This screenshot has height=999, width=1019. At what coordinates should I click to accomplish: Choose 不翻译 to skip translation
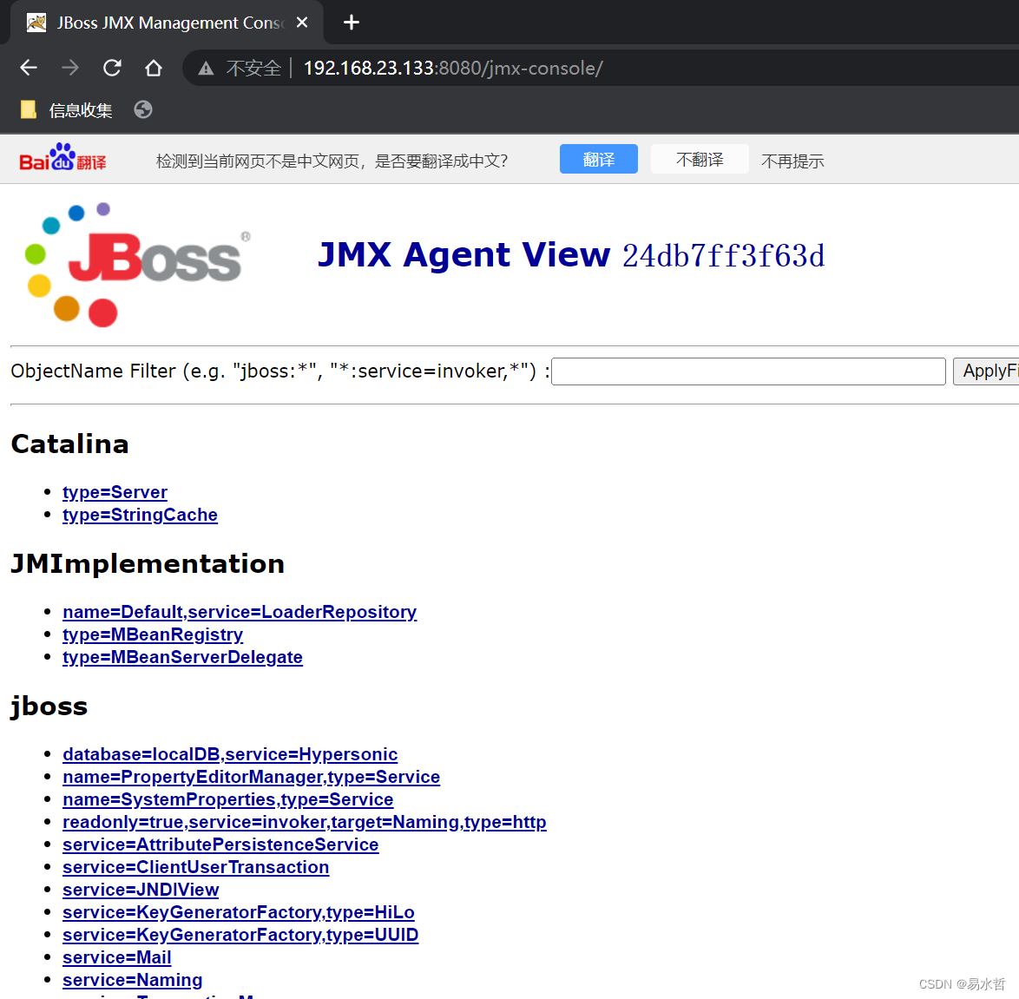pyautogui.click(x=700, y=159)
